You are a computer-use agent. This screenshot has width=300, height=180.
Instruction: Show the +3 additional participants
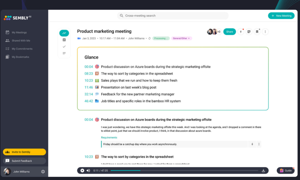click(219, 32)
